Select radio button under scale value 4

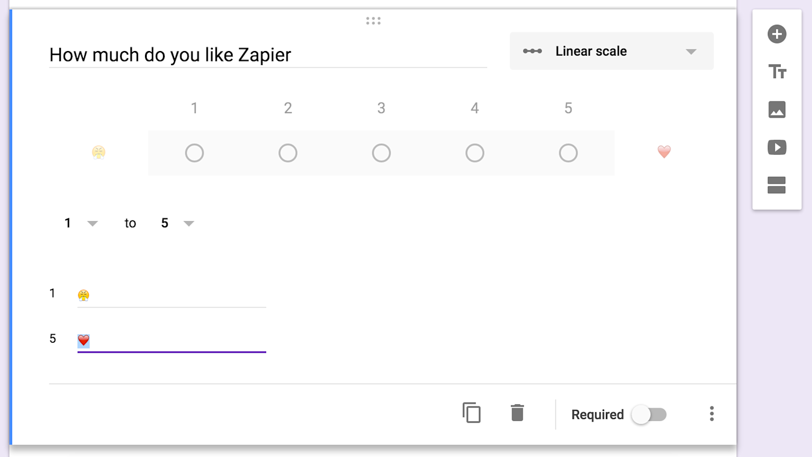click(474, 153)
